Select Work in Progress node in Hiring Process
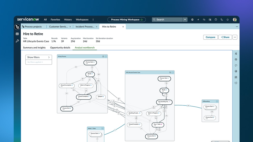Image resolution: width=253 pixels, height=142 pixels. click(x=86, y=86)
